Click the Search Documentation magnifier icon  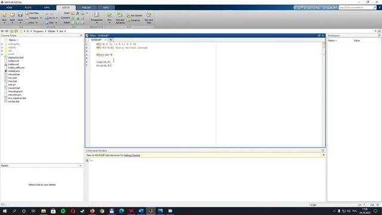[375, 8]
